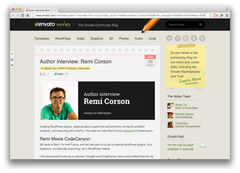Open the Travis King team link
240x173 pixels.
[x=181, y=123]
